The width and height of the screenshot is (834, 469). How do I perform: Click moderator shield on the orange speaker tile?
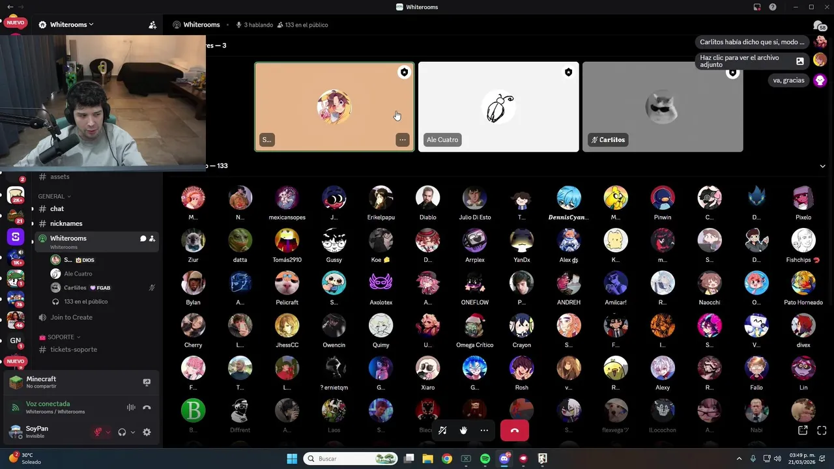404,72
